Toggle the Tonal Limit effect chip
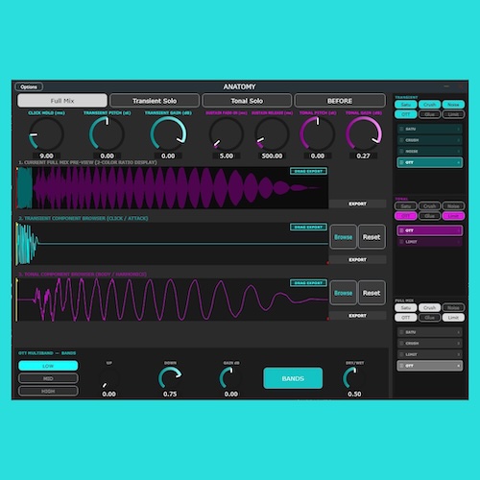 pos(453,216)
